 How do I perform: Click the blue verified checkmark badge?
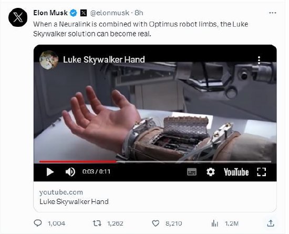click(74, 13)
